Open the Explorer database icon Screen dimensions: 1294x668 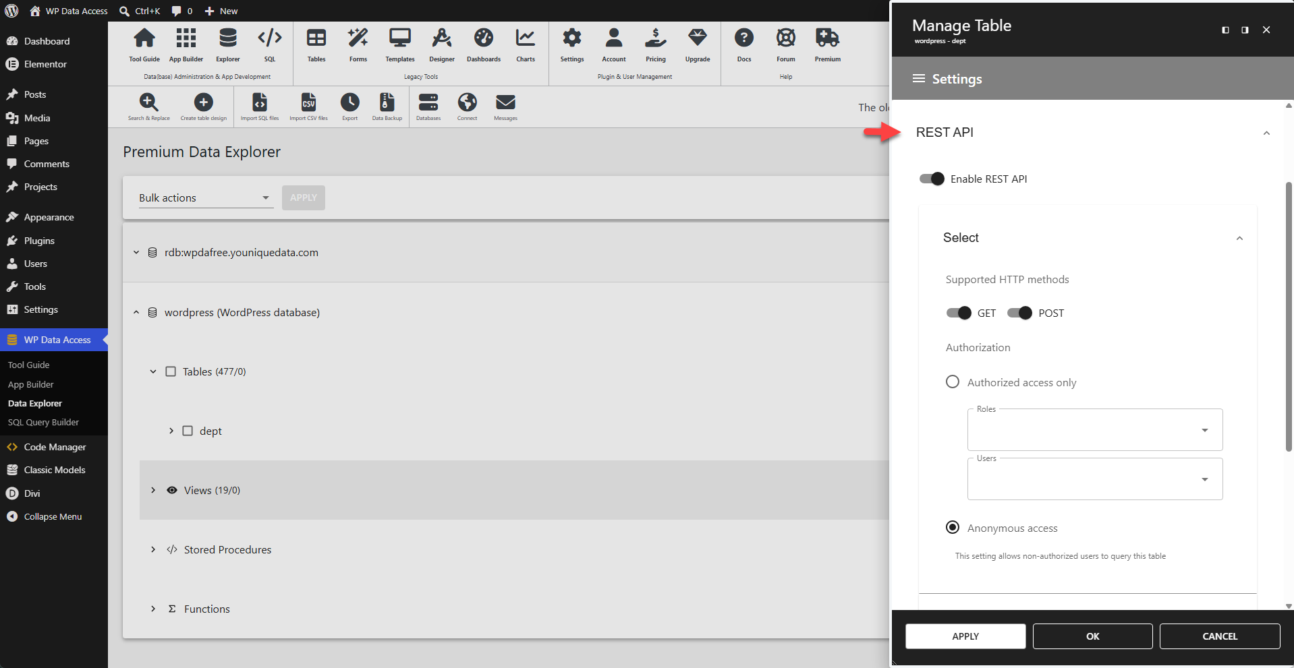pyautogui.click(x=228, y=44)
